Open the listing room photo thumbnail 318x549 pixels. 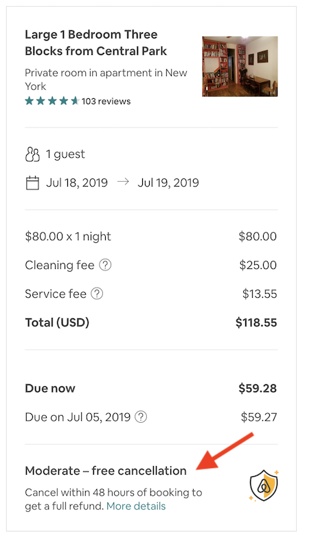(x=240, y=66)
